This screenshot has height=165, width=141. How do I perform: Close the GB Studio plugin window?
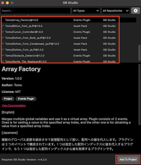click(3, 3)
